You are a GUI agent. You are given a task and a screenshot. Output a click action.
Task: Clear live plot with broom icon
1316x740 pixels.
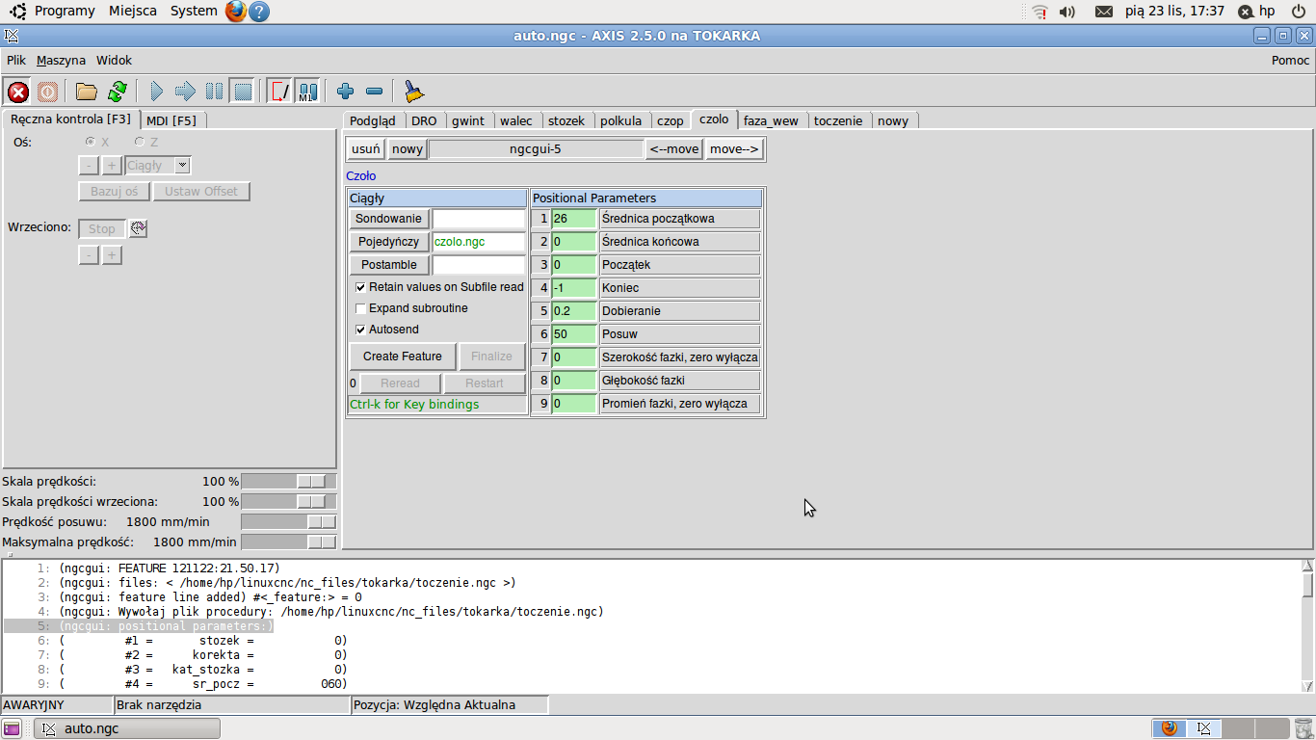413,92
